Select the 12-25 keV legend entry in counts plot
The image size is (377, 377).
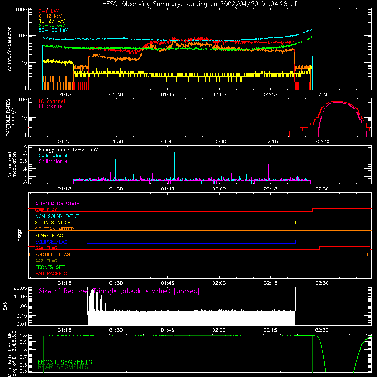[51, 21]
